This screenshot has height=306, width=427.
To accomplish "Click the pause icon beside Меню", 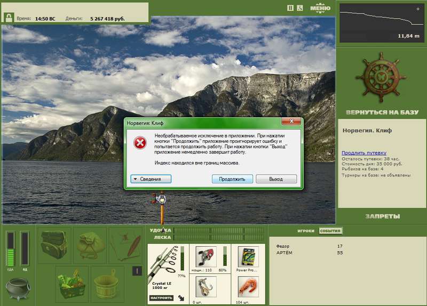I will [290, 8].
